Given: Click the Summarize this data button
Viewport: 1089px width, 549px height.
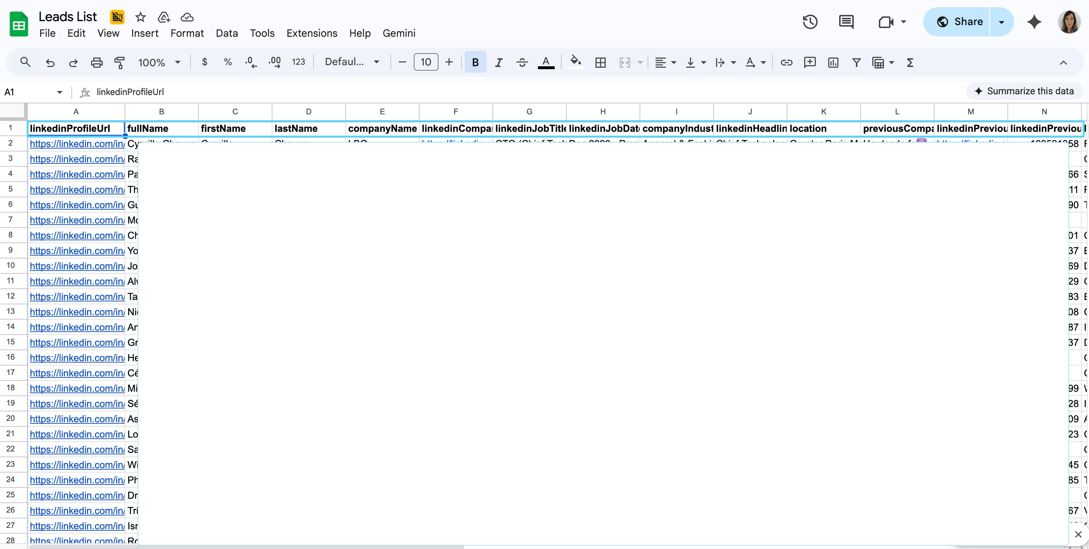Looking at the screenshot, I should [1024, 91].
